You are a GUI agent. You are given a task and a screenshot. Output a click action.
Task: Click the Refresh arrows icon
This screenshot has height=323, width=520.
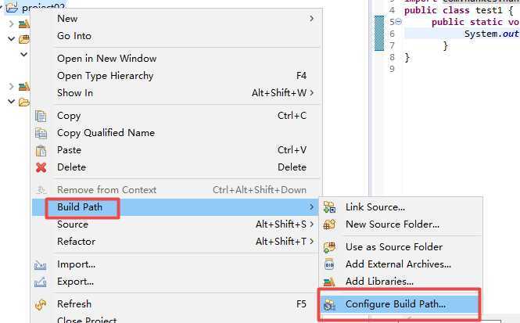[41, 304]
